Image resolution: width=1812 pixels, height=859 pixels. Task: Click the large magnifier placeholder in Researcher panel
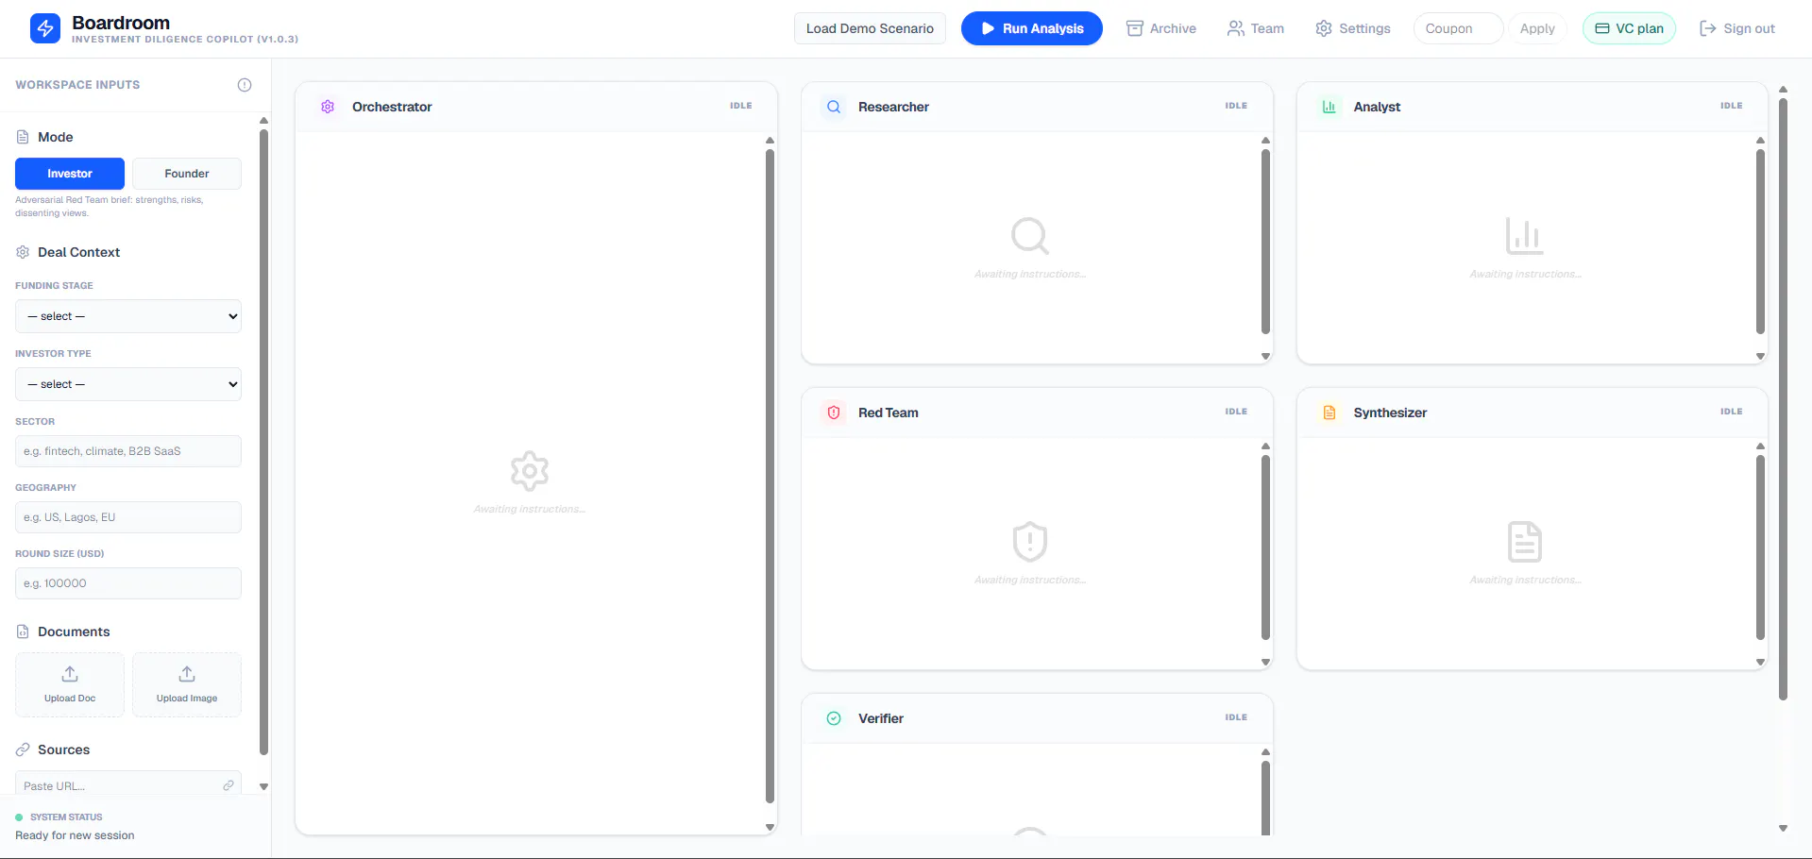coord(1030,236)
